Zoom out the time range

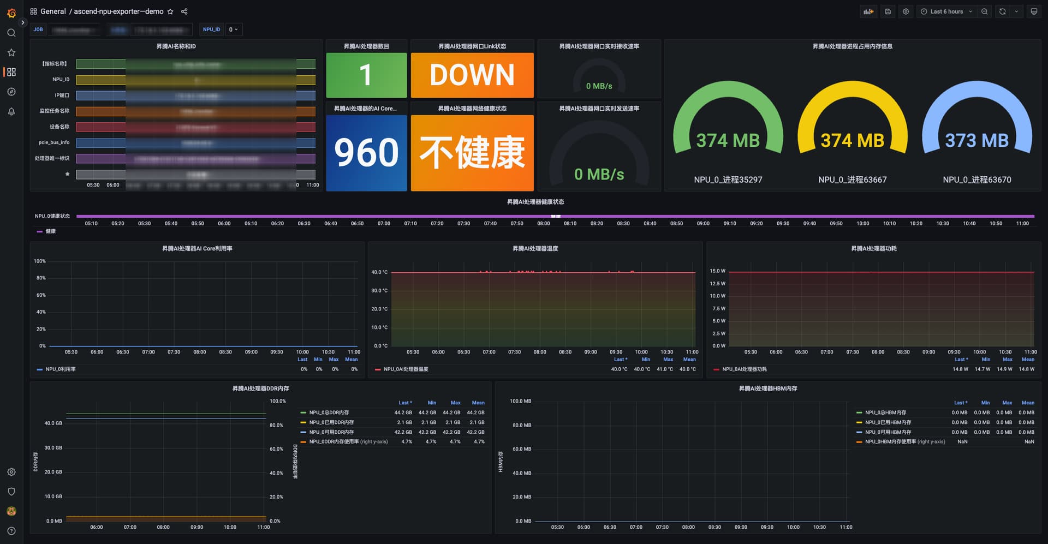click(x=985, y=11)
